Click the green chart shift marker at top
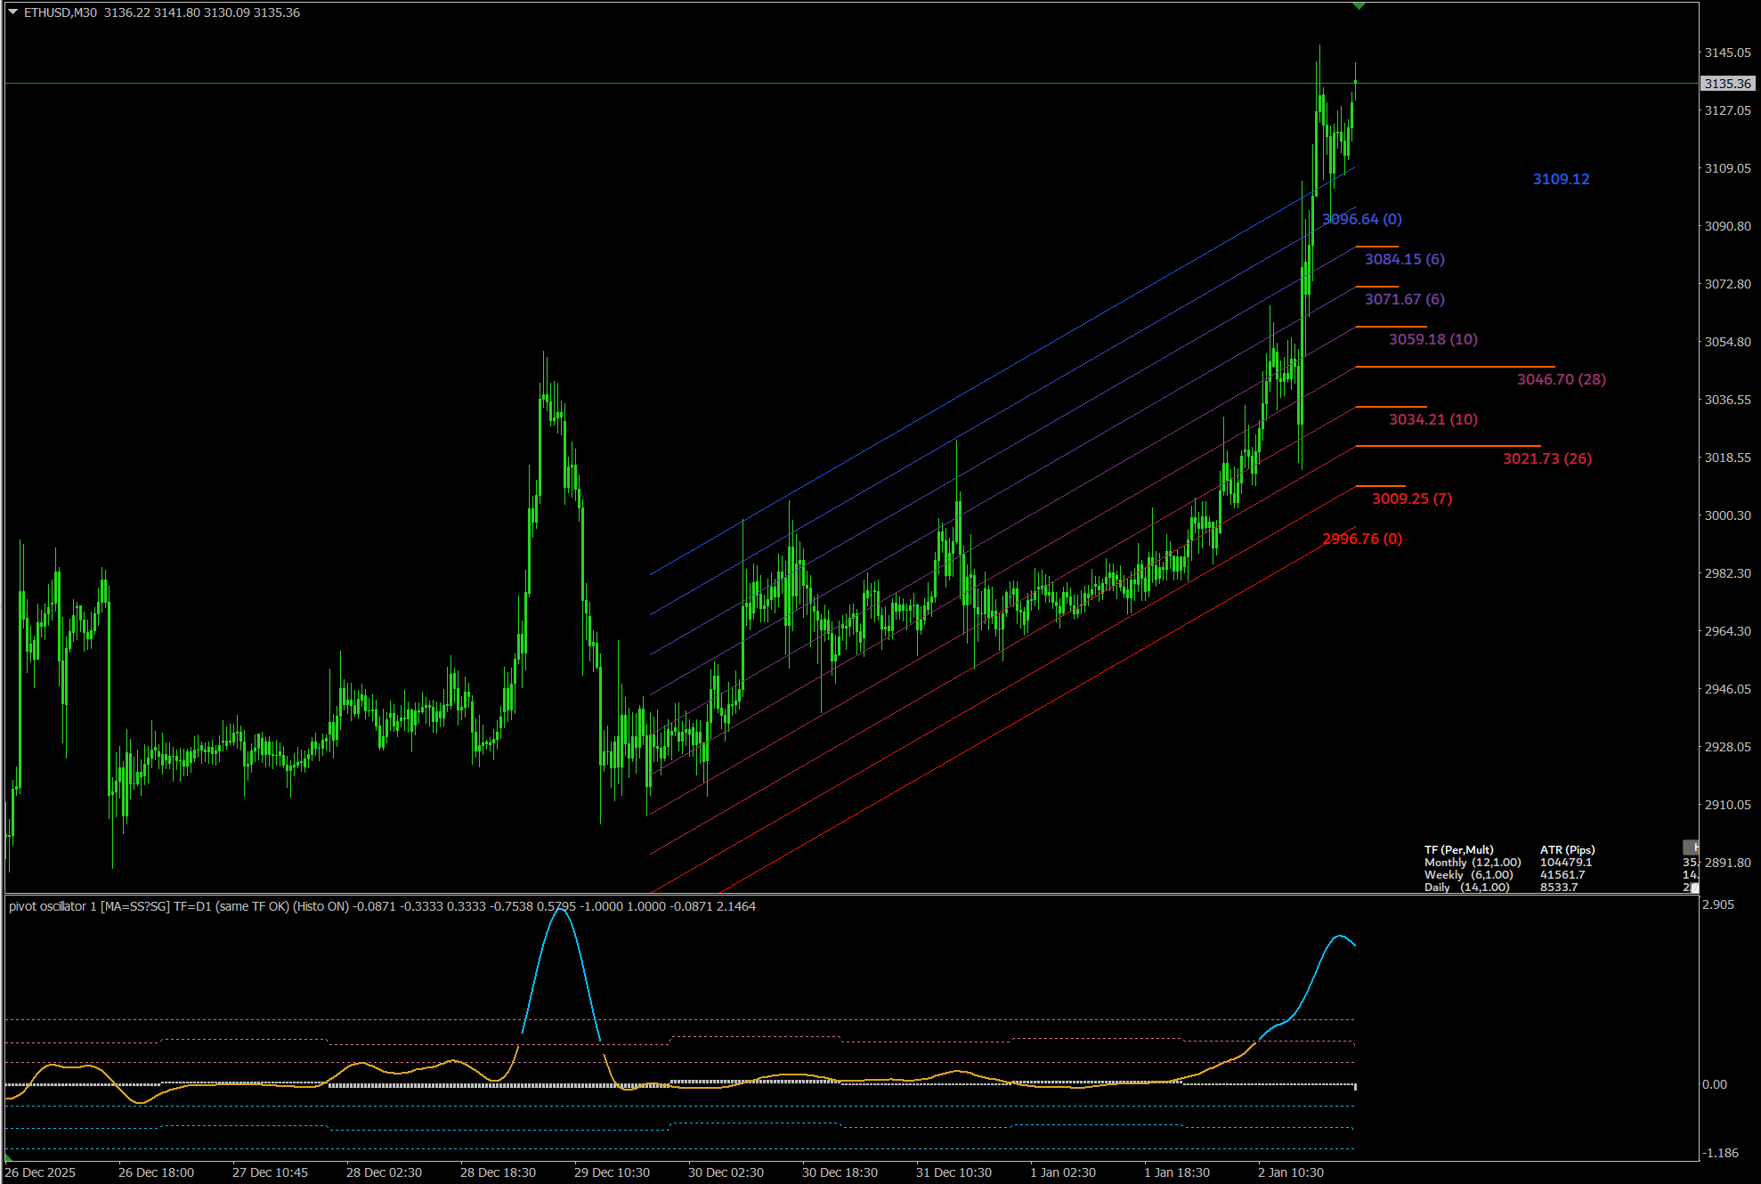 (1358, 6)
